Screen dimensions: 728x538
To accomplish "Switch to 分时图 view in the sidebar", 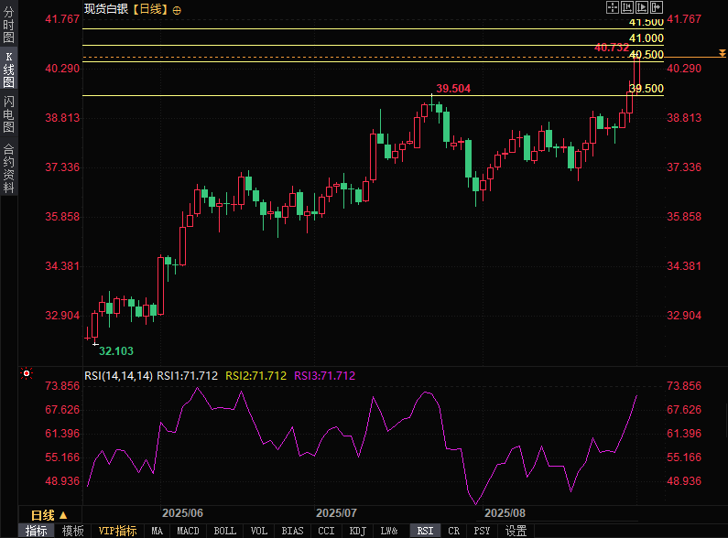I will (x=9, y=24).
